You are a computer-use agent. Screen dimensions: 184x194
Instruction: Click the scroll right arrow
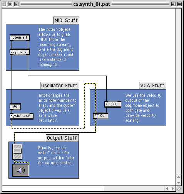tap(173, 189)
